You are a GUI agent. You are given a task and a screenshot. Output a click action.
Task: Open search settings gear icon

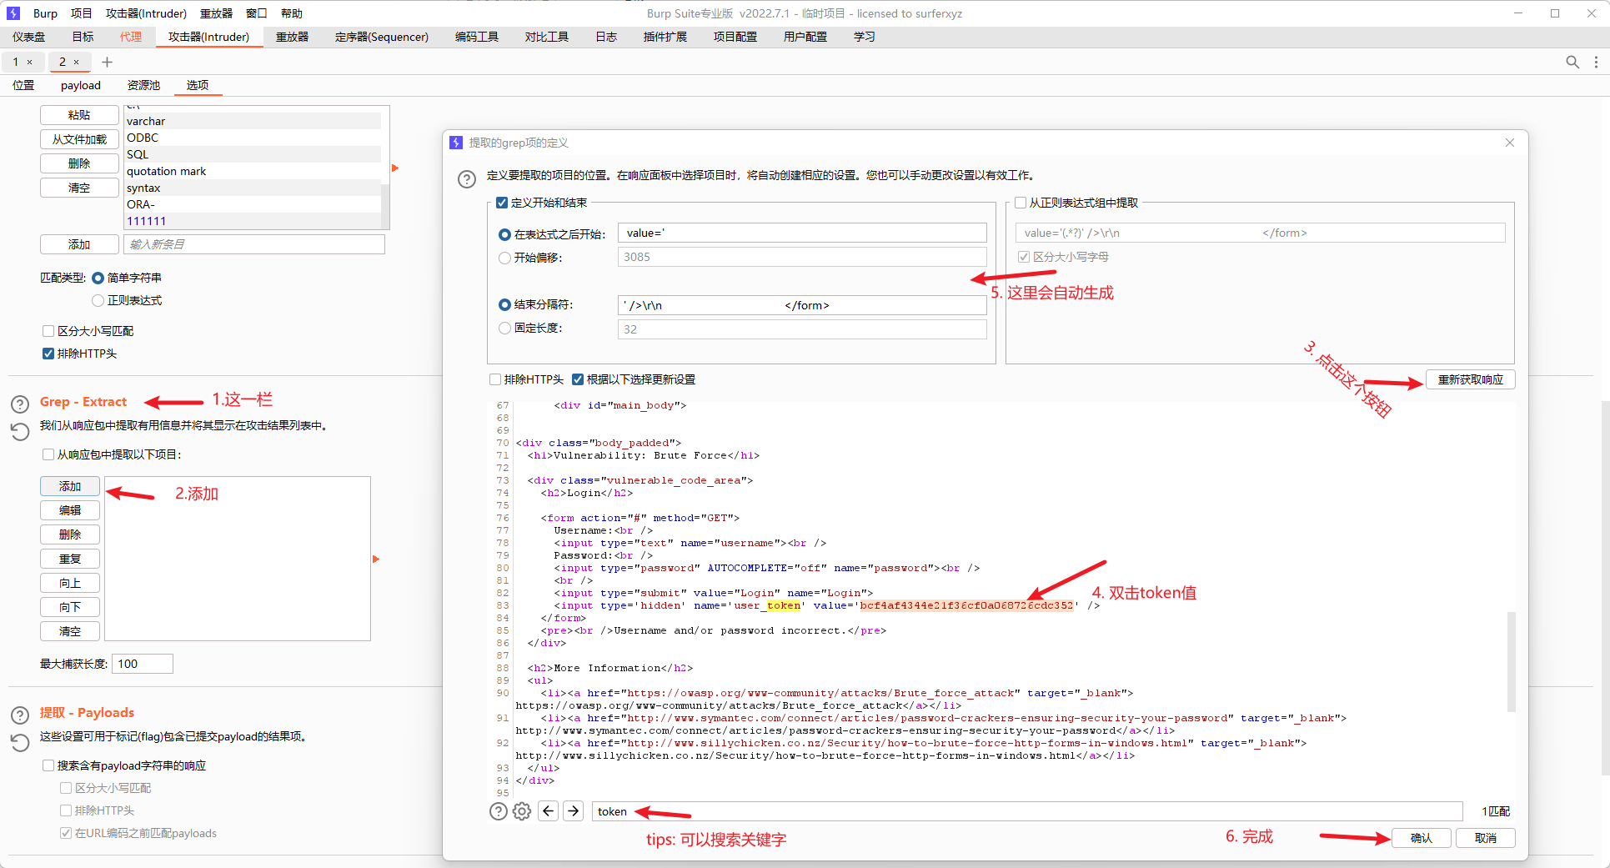click(522, 811)
